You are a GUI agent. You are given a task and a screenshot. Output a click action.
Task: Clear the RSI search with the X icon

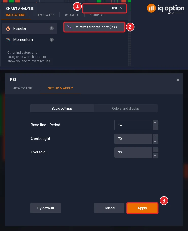[121, 8]
